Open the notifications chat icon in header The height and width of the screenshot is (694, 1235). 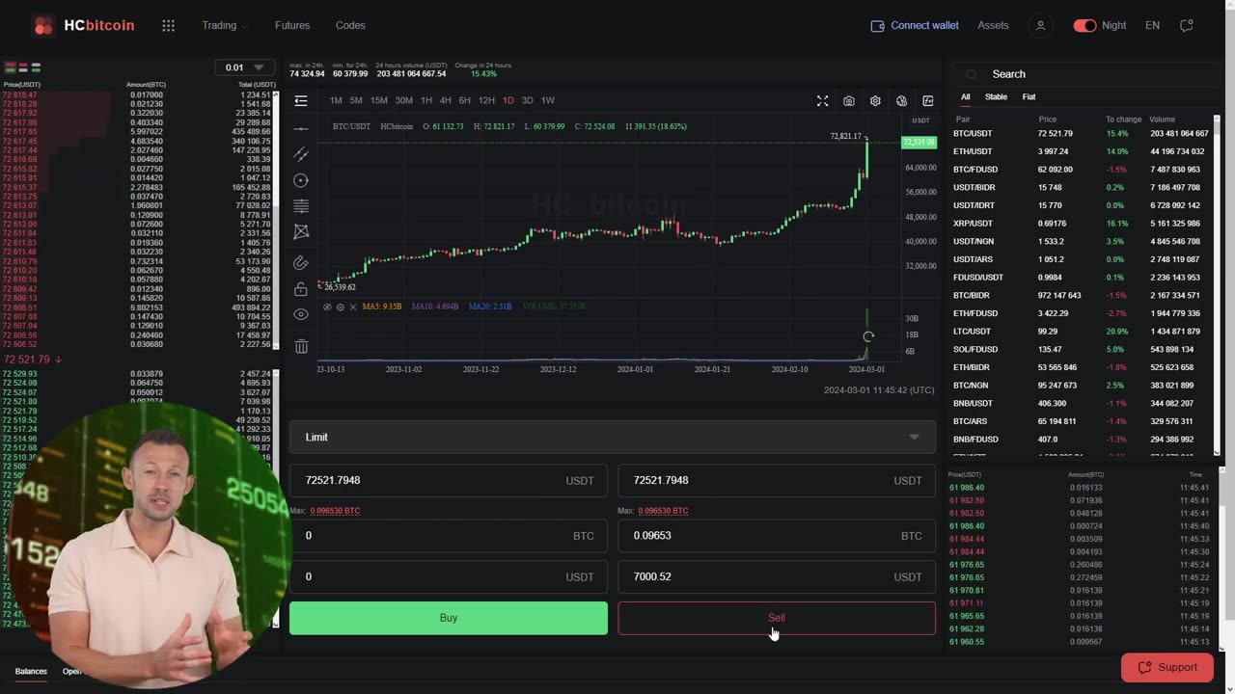pyautogui.click(x=1187, y=26)
